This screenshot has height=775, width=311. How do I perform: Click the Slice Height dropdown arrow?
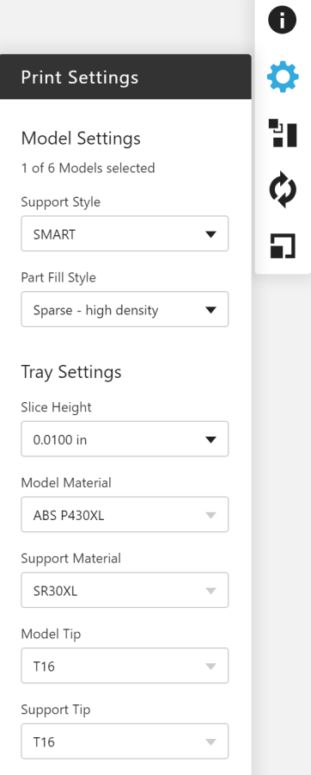click(211, 439)
